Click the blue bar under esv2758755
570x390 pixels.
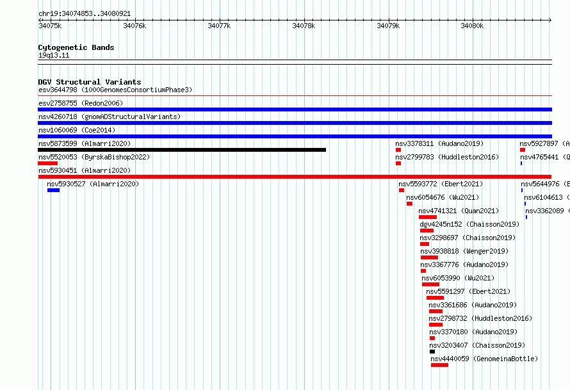pyautogui.click(x=295, y=110)
